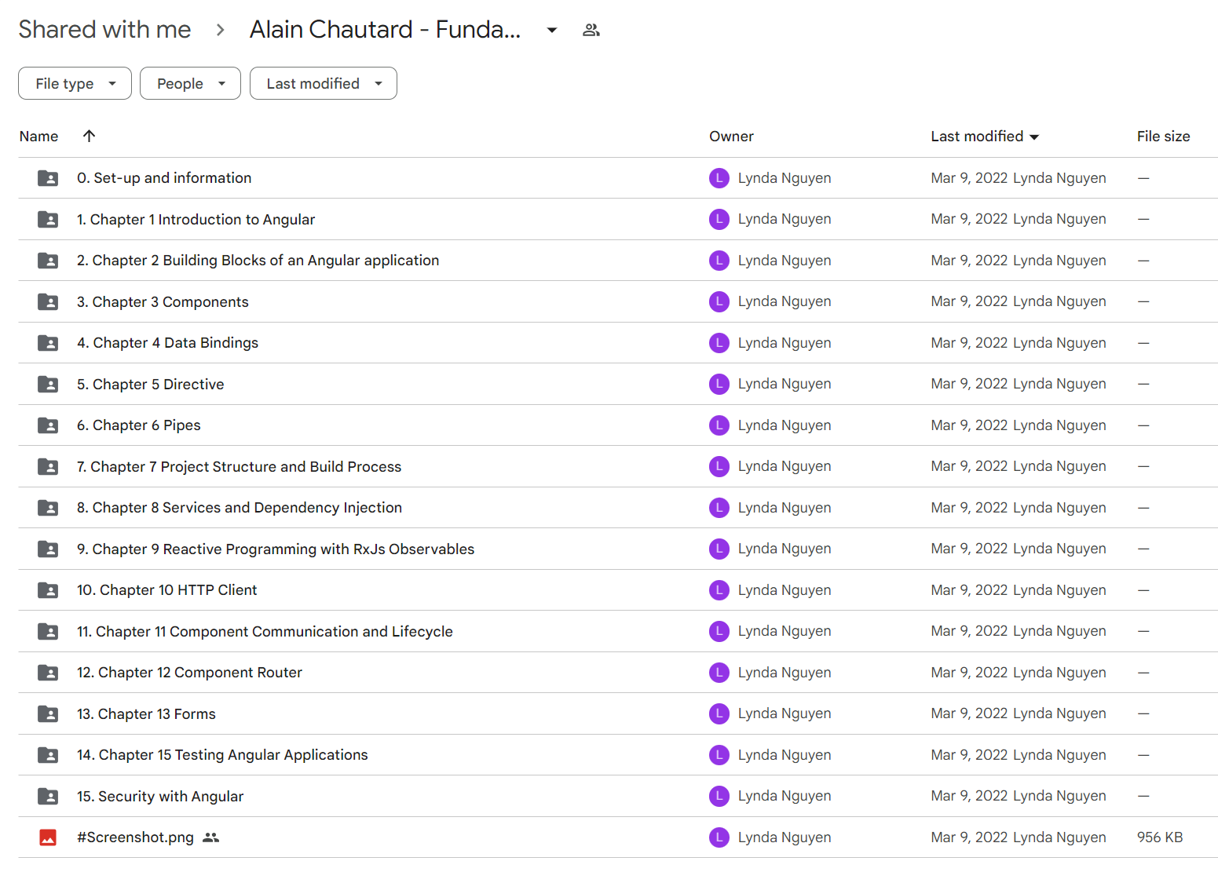Image resolution: width=1218 pixels, height=883 pixels.
Task: Click owner avatar in Chapter 13 Forms row
Action: coord(719,713)
